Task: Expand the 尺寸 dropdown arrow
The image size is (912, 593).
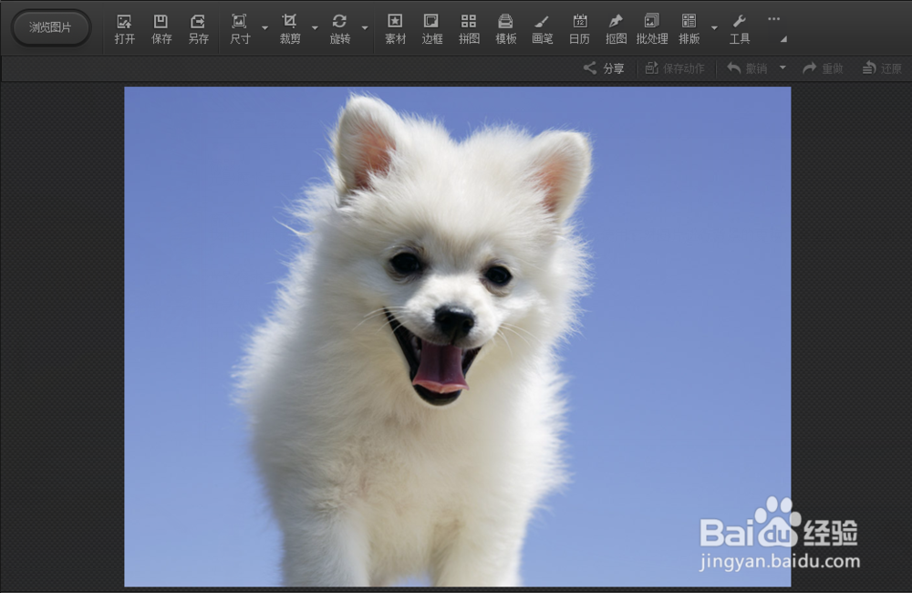Action: (264, 28)
